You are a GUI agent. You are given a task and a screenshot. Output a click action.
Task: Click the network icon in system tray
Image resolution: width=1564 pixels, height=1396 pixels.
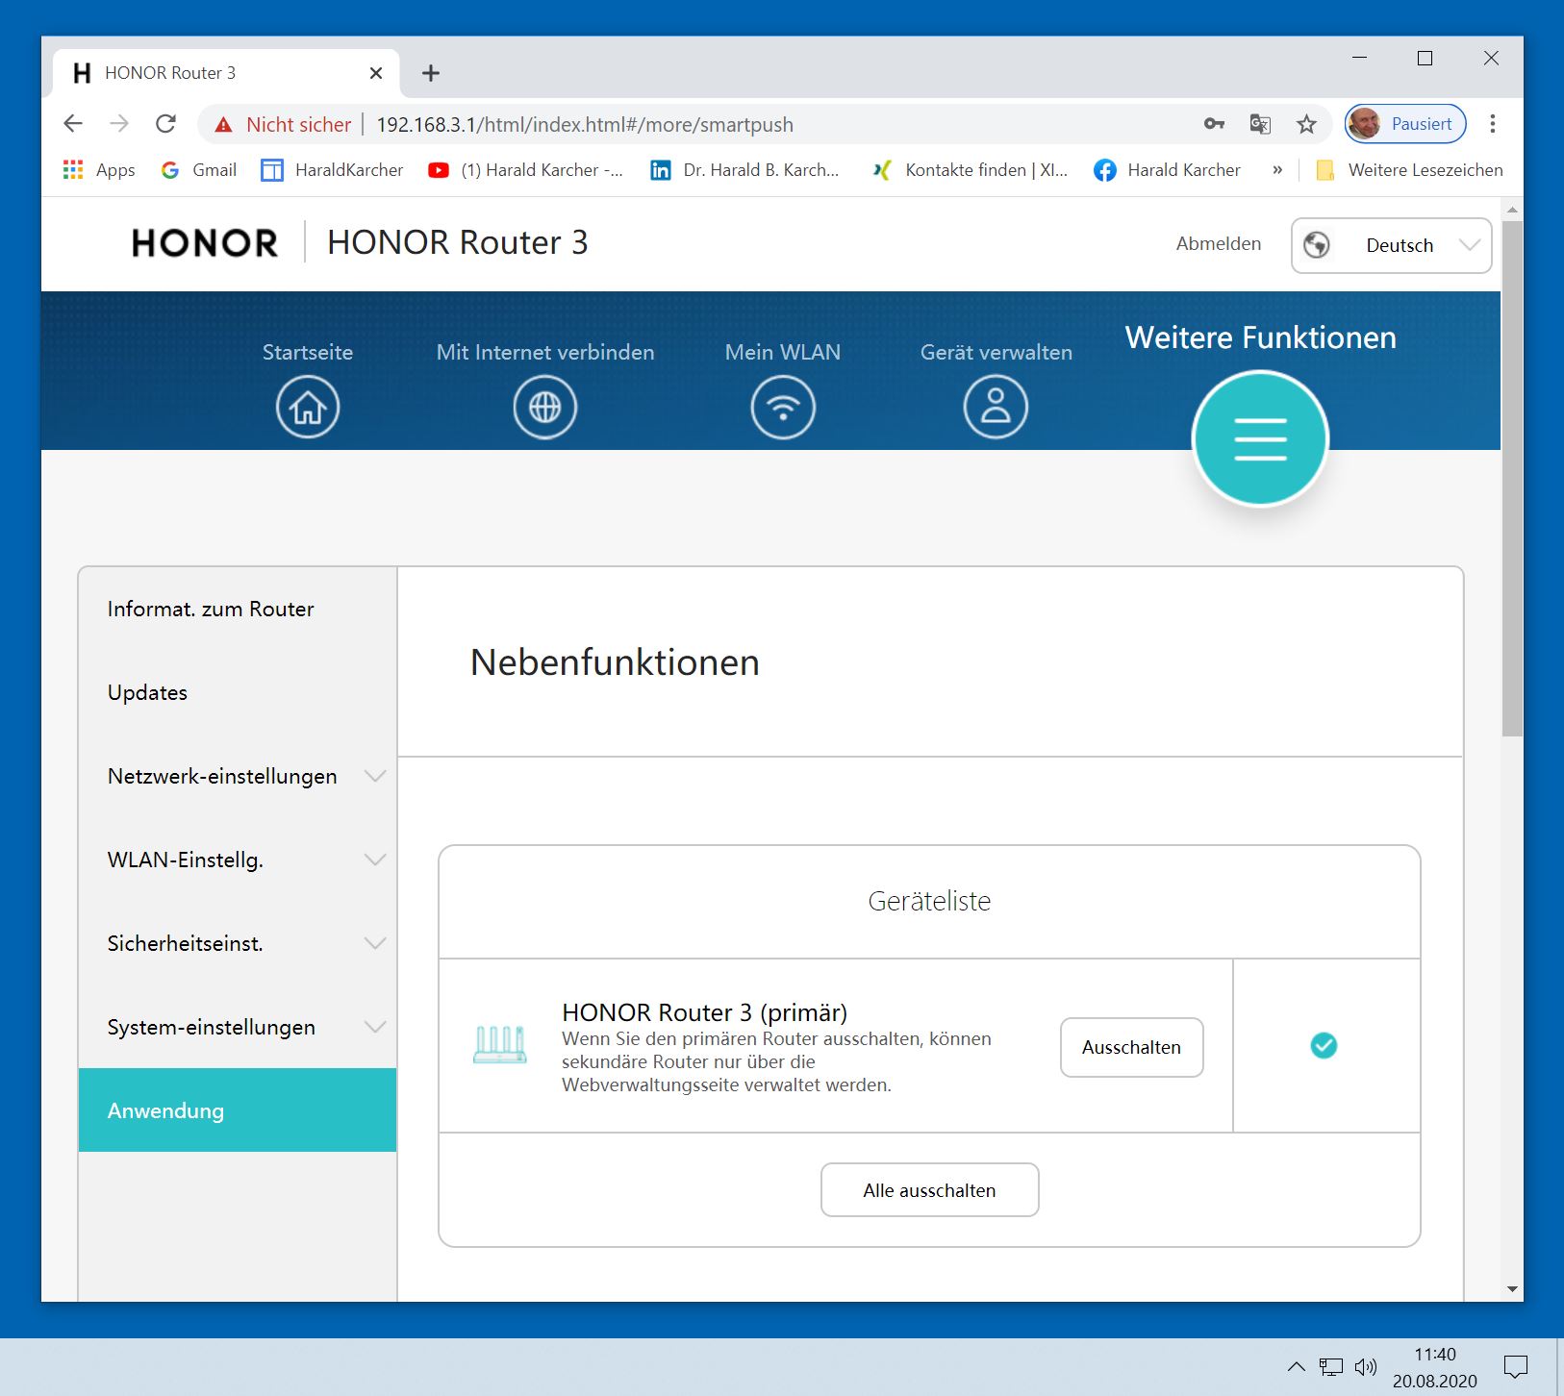coord(1331,1366)
